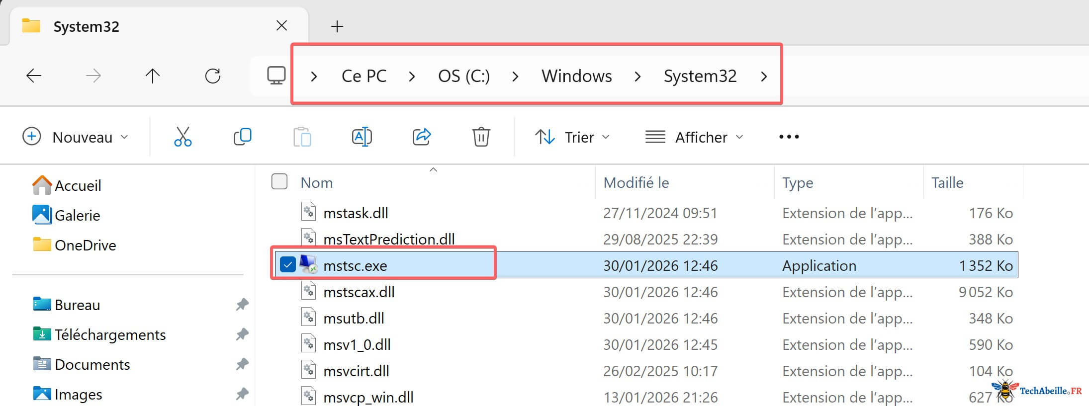The image size is (1089, 406).
Task: Expand the chevron after Windows
Action: tap(637, 76)
